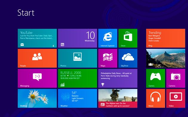Screen dimensions: 188x117
Task: Launch the Messaging app tile
Action: [37, 78]
